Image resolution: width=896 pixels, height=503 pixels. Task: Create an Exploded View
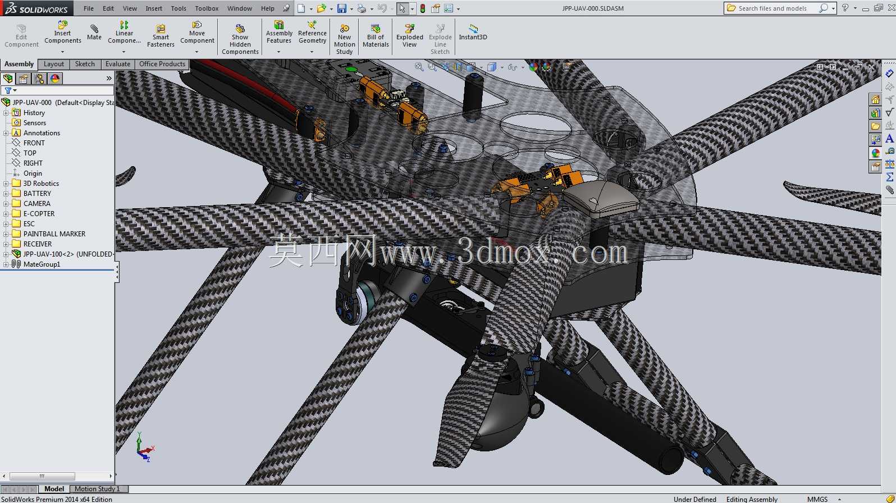coord(410,36)
